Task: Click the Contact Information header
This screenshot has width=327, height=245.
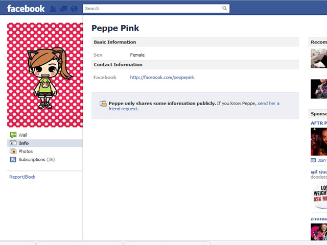Action: [195, 65]
